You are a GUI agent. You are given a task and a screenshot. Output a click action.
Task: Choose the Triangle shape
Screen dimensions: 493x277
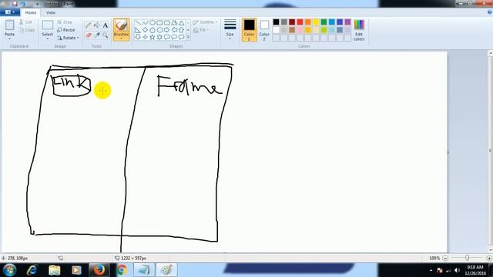click(x=181, y=22)
